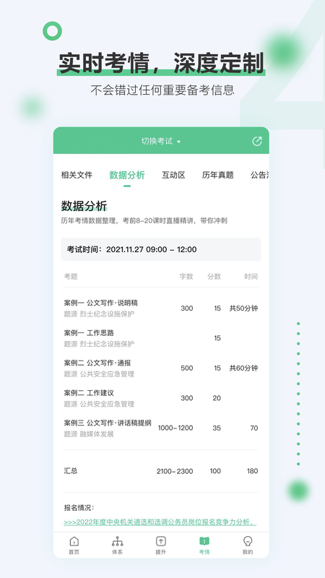Select the 案例二 工作建议 row
The width and height of the screenshot is (325, 578).
click(161, 398)
